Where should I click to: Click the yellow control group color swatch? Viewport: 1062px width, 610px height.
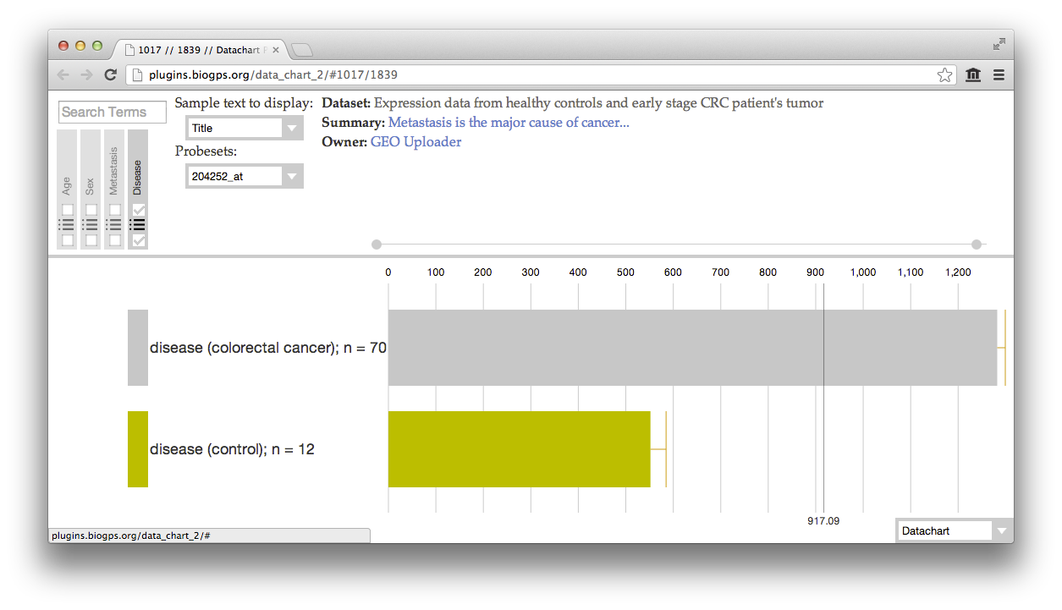click(x=138, y=449)
